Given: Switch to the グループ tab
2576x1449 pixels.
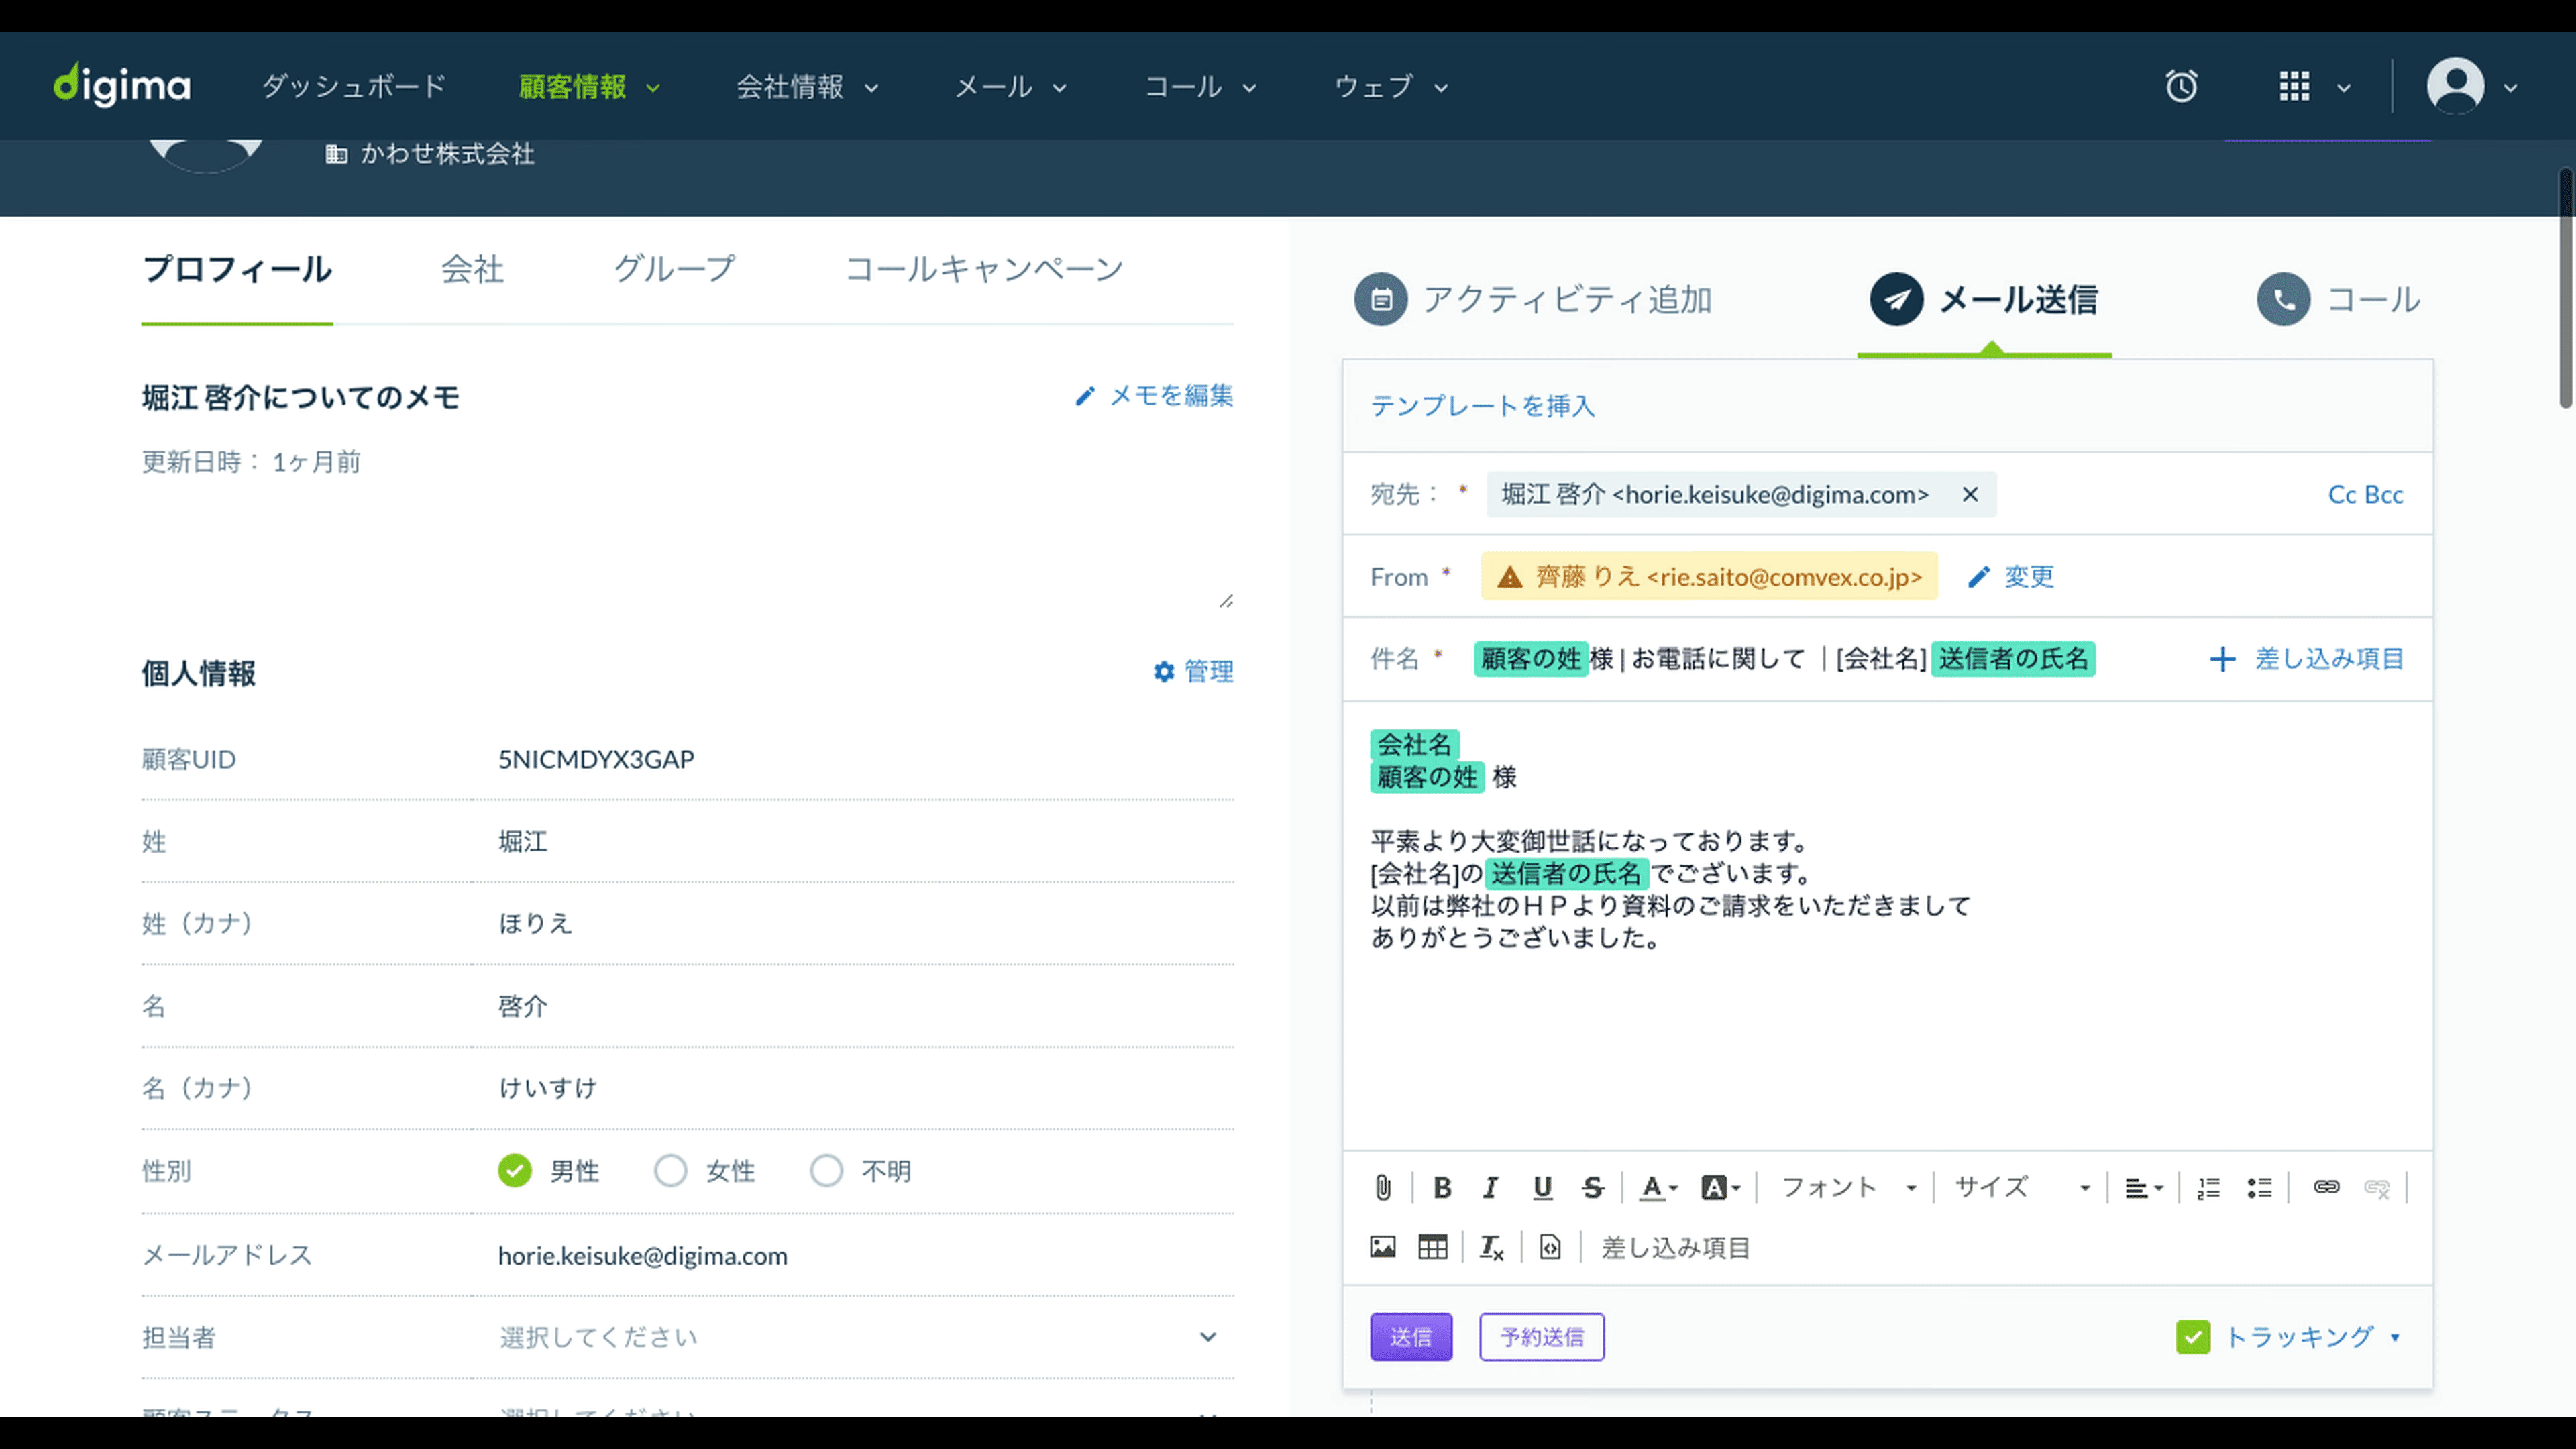Looking at the screenshot, I should tap(674, 269).
